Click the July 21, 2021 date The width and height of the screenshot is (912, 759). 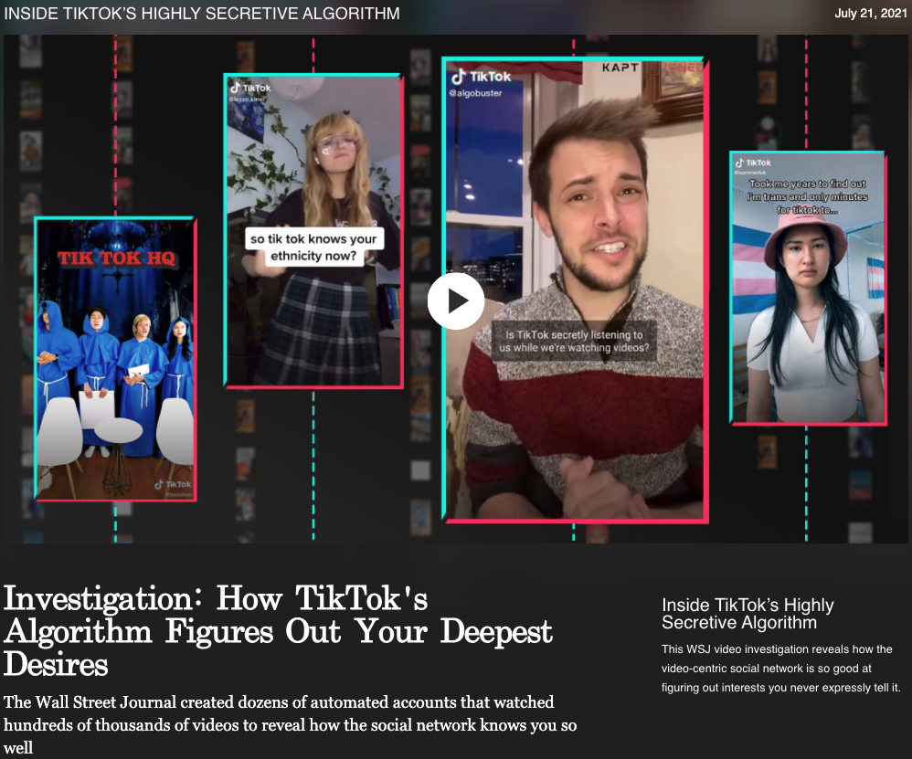869,13
